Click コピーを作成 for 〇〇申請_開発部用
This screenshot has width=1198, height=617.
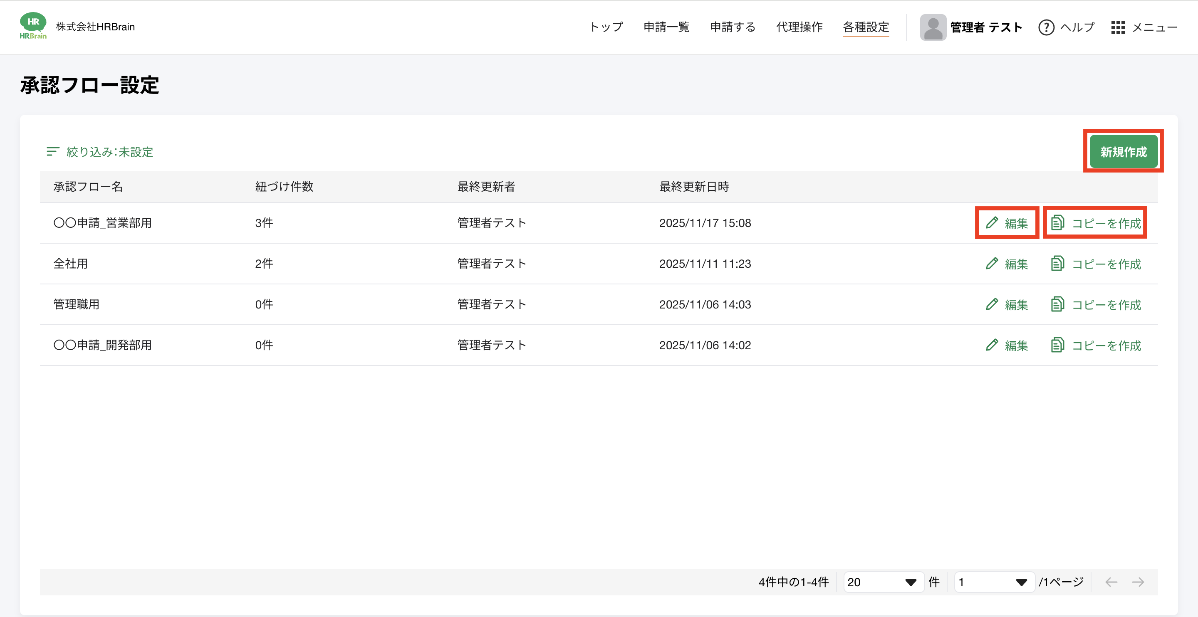coord(1106,346)
